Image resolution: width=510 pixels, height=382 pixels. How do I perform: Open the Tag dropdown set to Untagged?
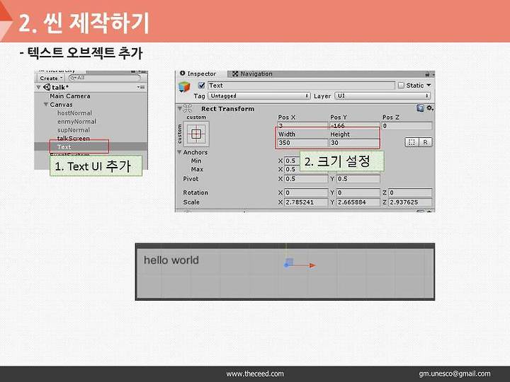coord(259,95)
